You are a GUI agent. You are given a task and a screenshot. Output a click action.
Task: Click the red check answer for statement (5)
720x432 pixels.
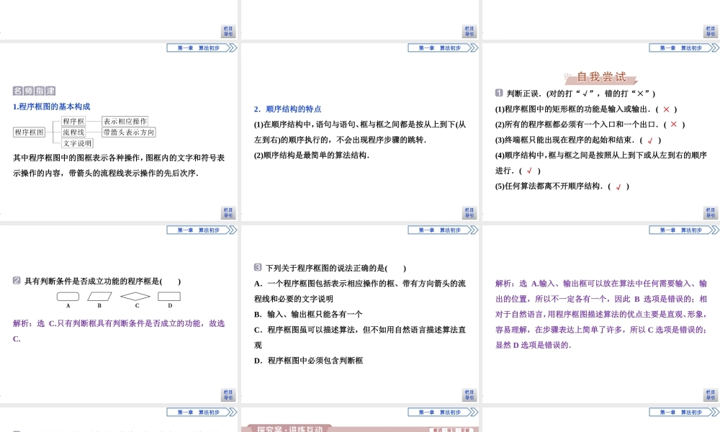618,186
